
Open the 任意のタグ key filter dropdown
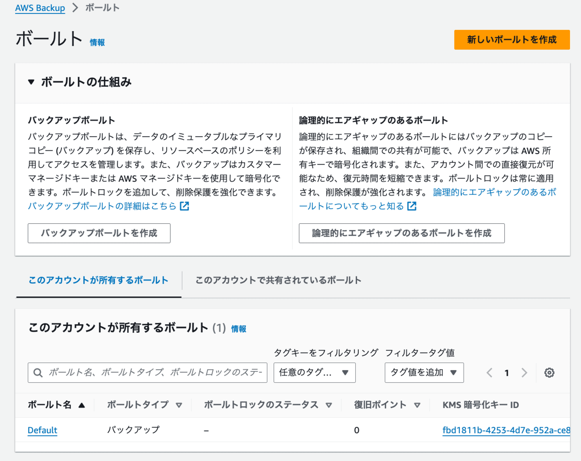[314, 372]
